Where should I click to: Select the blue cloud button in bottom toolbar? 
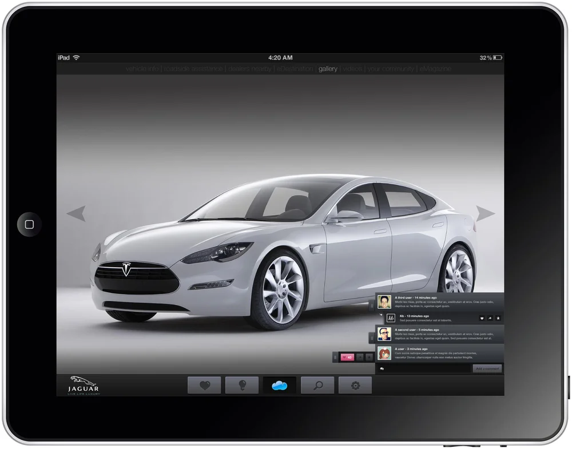[280, 385]
